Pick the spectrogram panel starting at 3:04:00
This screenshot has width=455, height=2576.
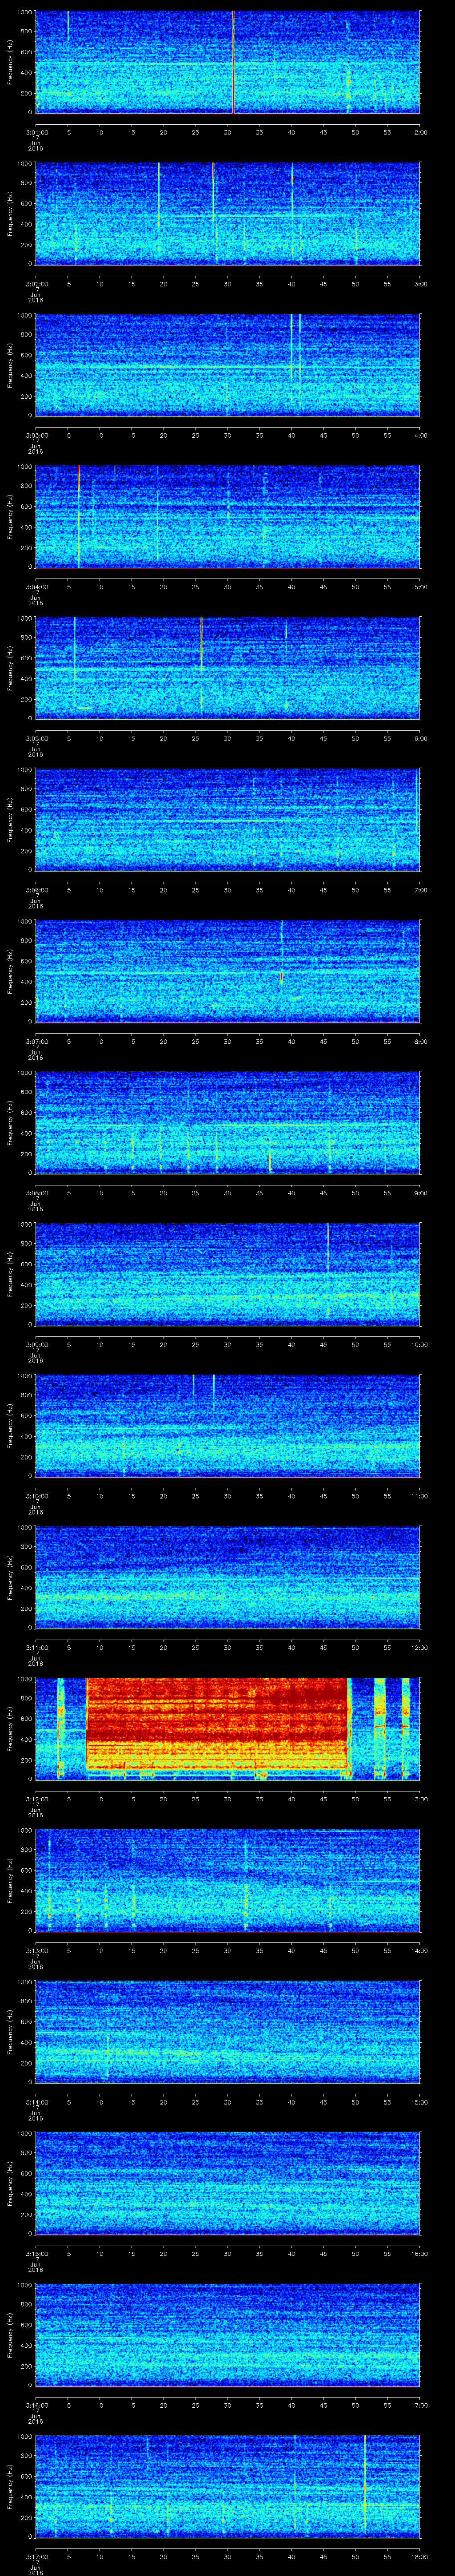coord(228,516)
